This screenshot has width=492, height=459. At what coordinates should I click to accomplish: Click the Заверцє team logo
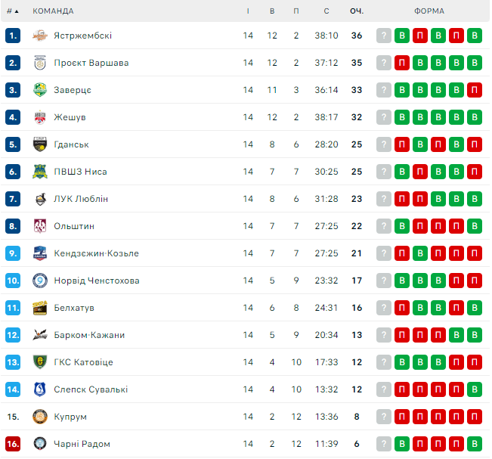point(41,90)
